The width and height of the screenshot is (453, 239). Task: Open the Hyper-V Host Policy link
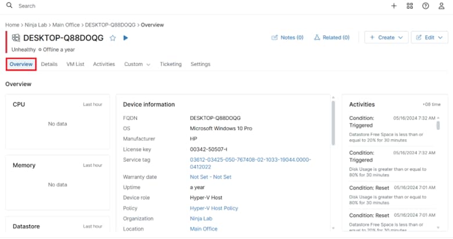214,208
